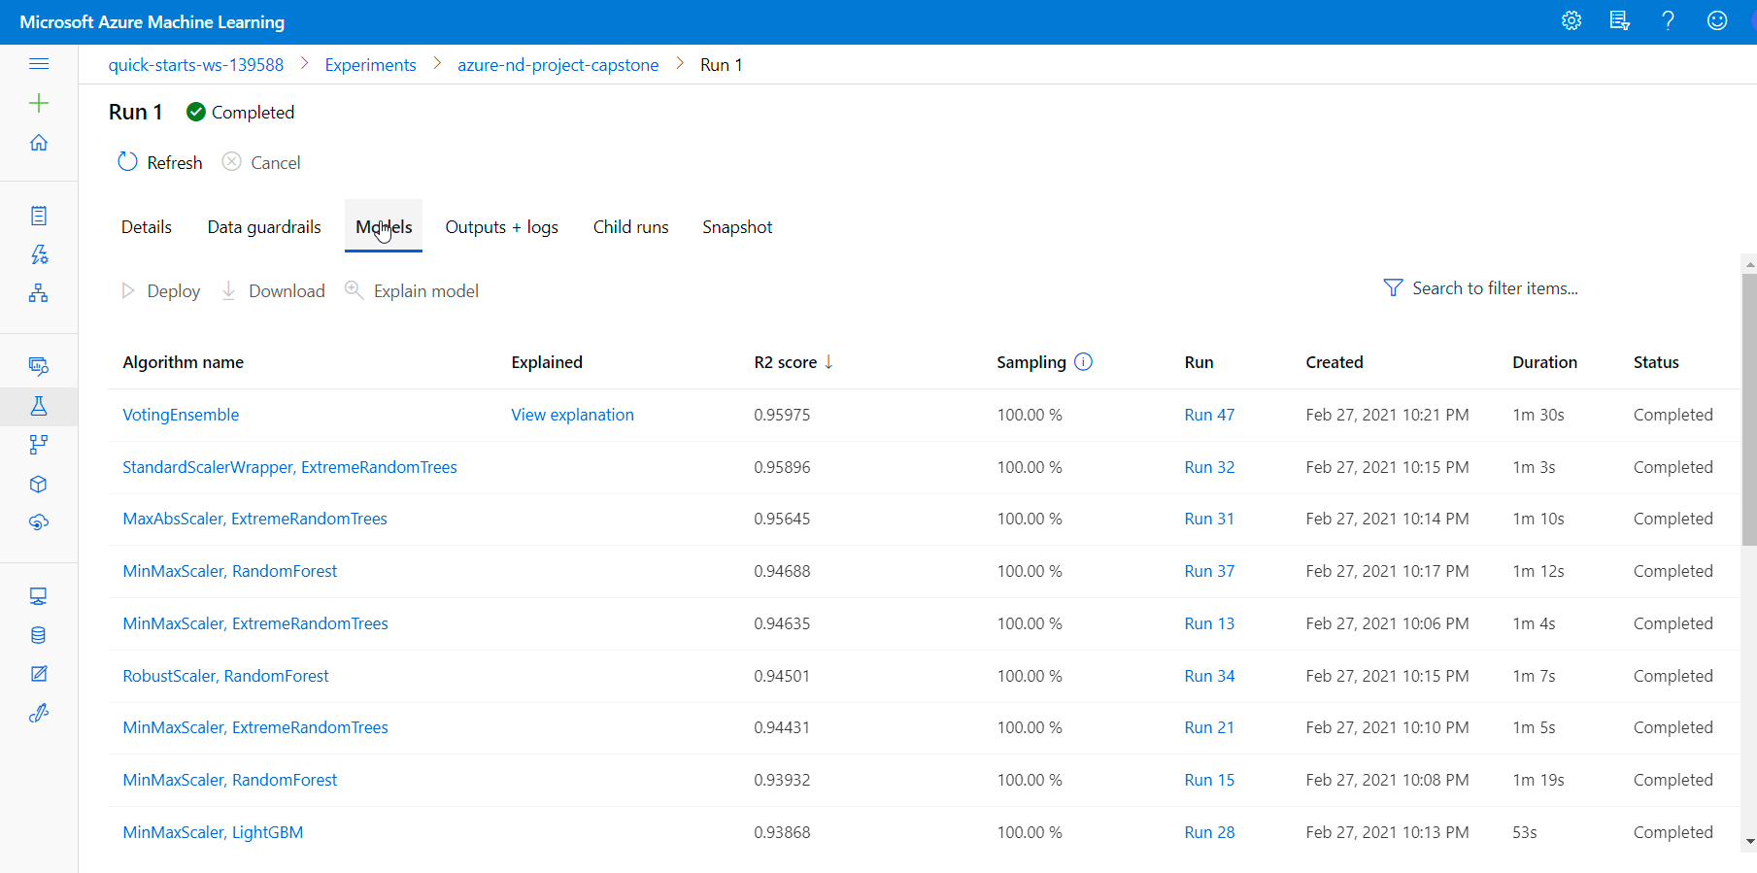Click the scrollbar down arrow
The image size is (1757, 873).
tap(1749, 842)
